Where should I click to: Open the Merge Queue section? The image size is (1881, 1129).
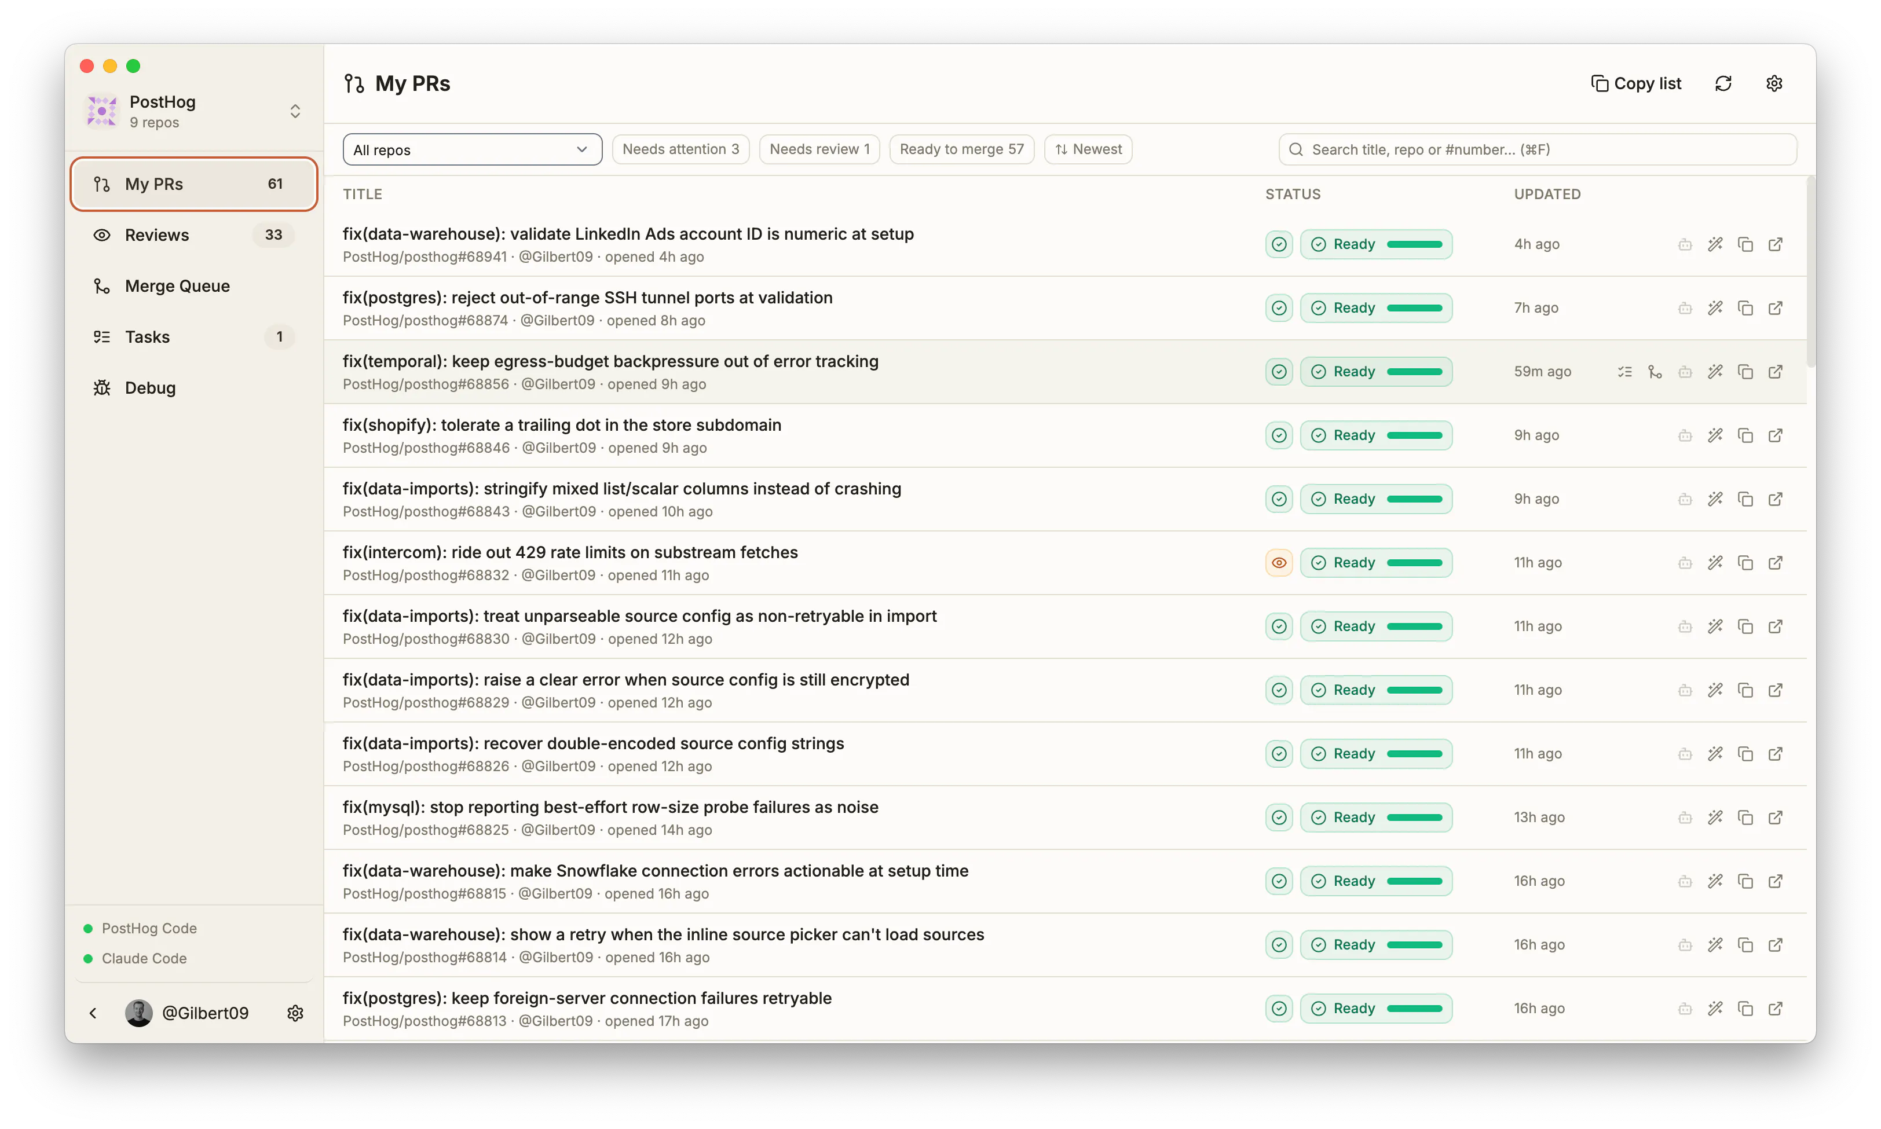coord(193,286)
